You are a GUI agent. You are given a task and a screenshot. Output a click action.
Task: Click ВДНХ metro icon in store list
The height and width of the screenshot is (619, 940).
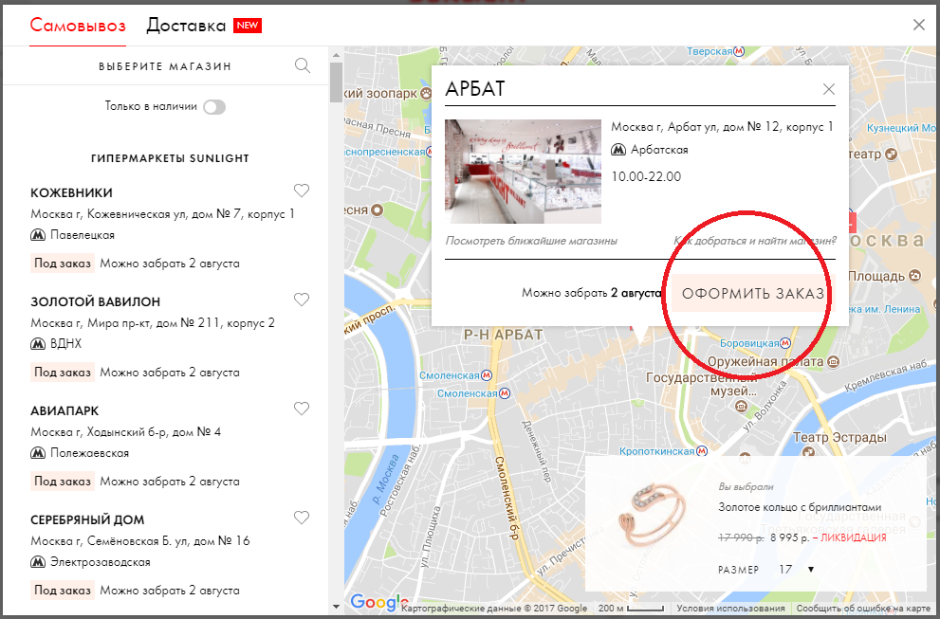click(x=38, y=344)
